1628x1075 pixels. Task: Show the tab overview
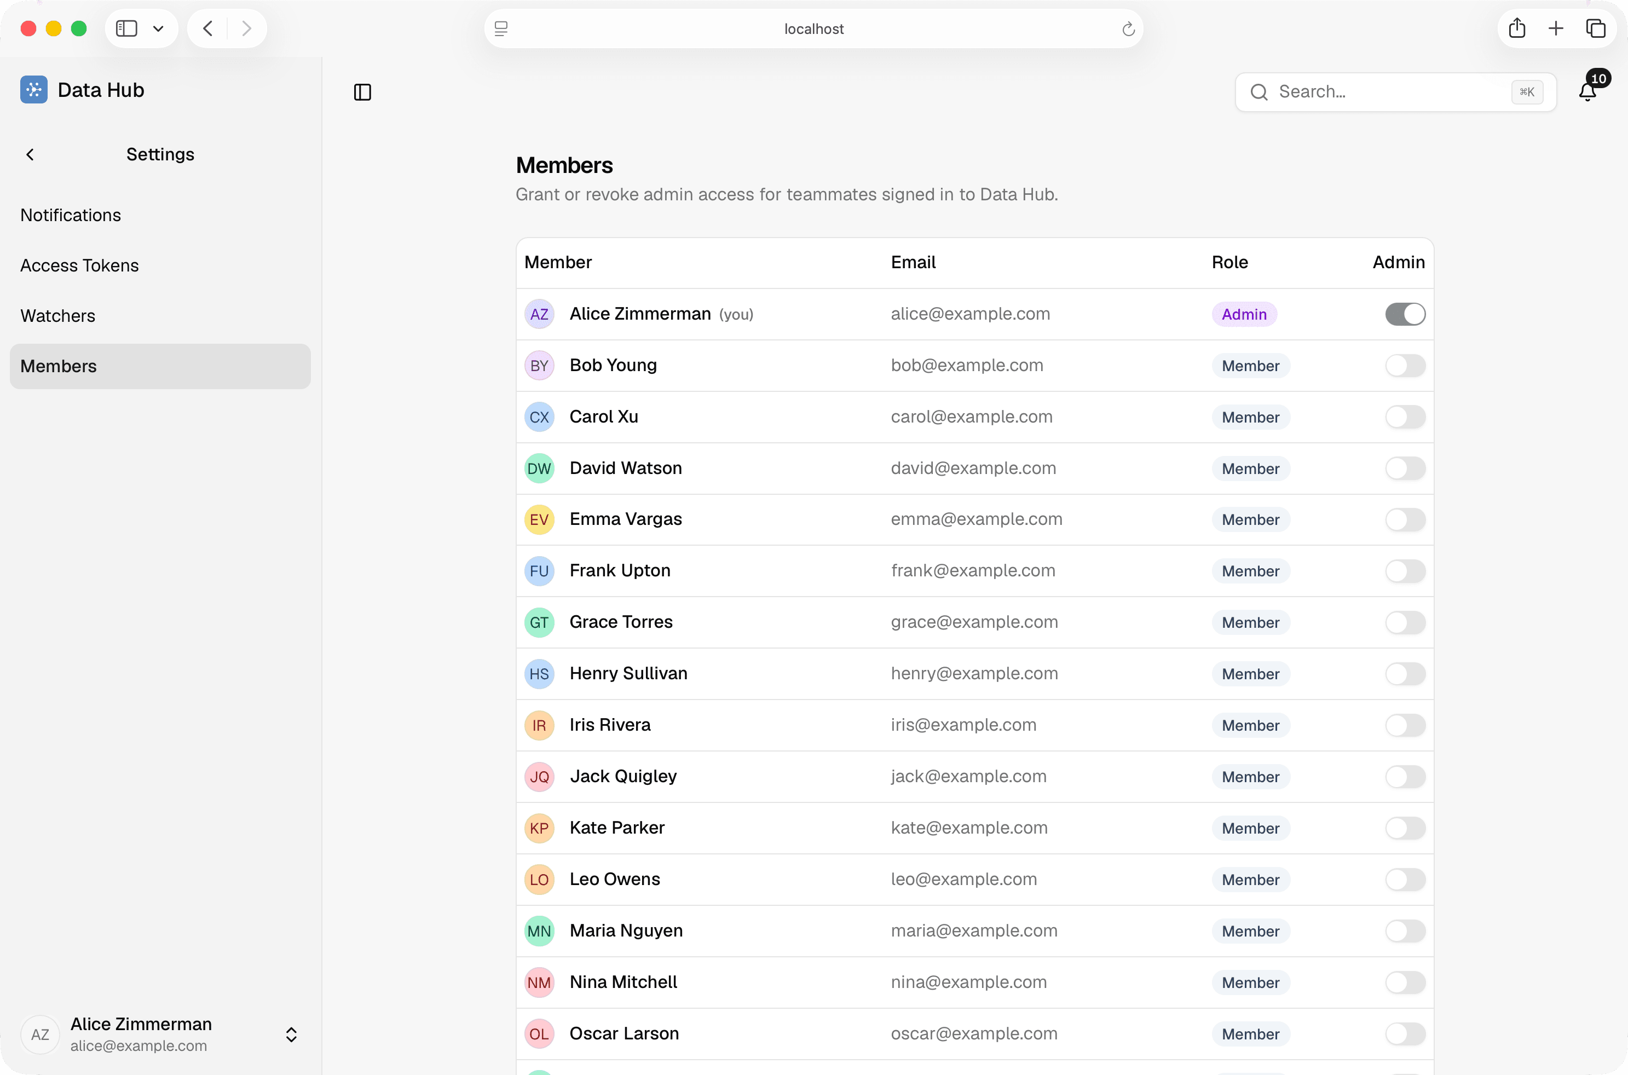click(1596, 28)
